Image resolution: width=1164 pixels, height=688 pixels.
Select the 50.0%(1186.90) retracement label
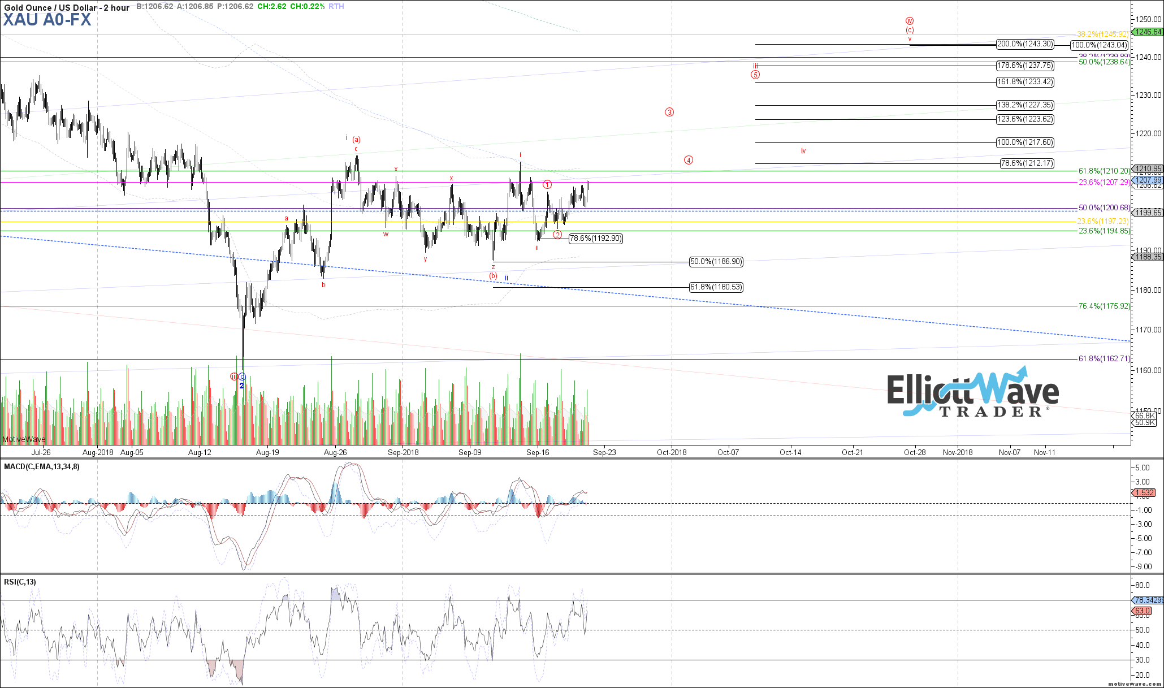716,262
